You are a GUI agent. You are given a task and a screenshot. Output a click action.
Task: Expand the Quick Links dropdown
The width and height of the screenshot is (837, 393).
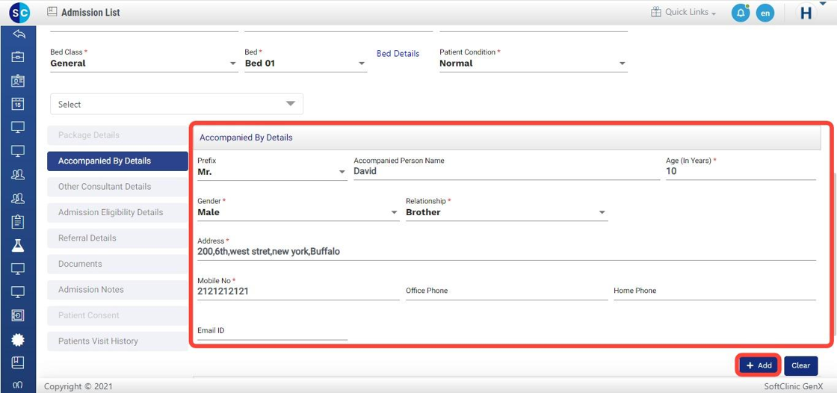point(684,13)
